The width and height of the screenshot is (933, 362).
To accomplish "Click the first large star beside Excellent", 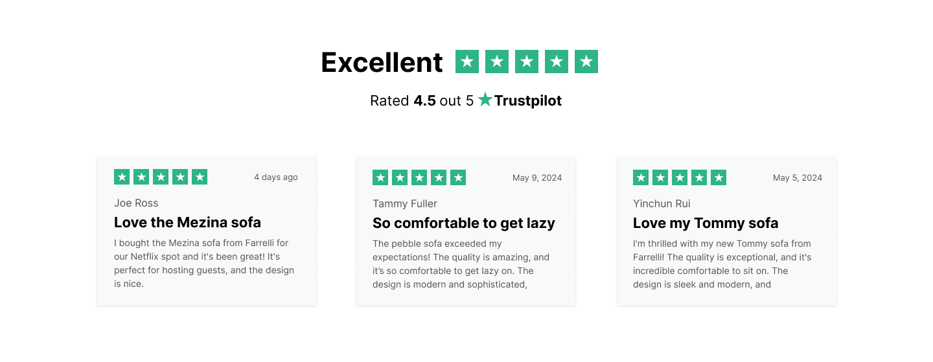I will 467,62.
